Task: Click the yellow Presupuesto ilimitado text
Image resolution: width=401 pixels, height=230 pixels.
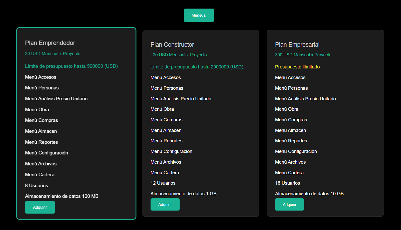Action: pos(297,67)
